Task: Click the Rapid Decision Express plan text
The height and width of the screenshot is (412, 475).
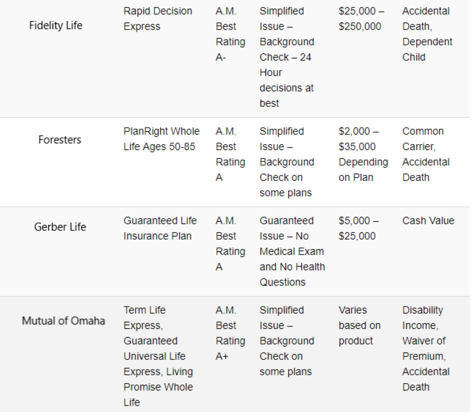Action: [x=158, y=19]
